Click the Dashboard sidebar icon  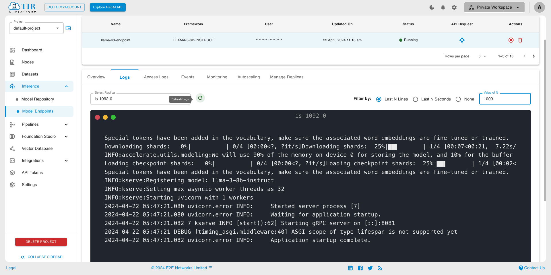(x=12, y=50)
